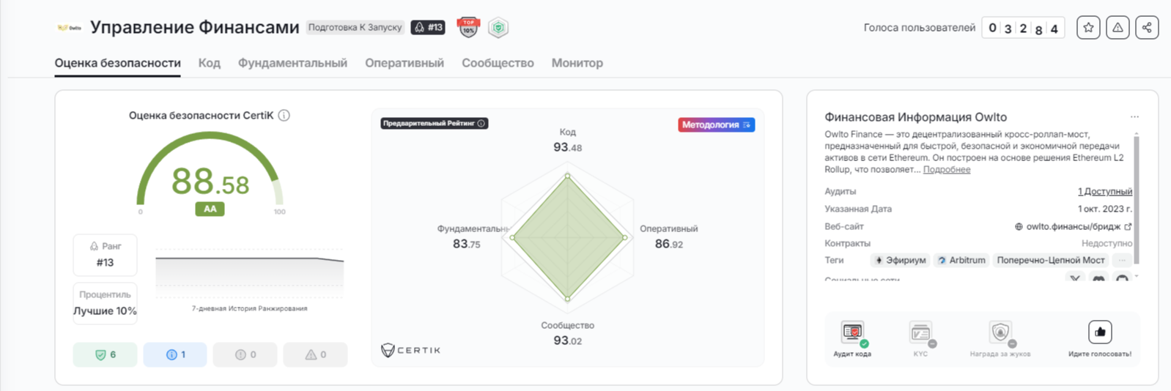
Task: Click the share icon button
Action: (x=1147, y=28)
